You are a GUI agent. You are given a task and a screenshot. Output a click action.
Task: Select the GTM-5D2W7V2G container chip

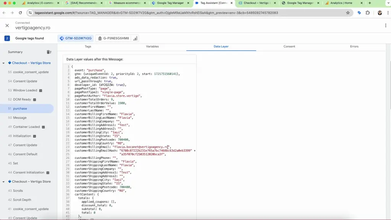pyautogui.click(x=76, y=38)
